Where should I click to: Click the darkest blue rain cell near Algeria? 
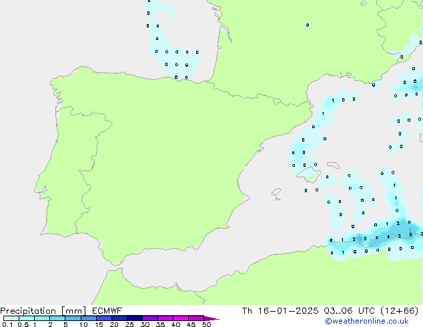click(408, 233)
